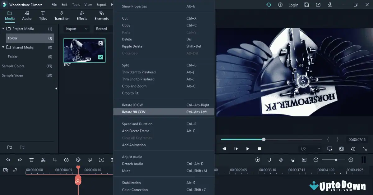373x195 pixels.
Task: Take a snapshot of the preview
Action: tap(341, 149)
